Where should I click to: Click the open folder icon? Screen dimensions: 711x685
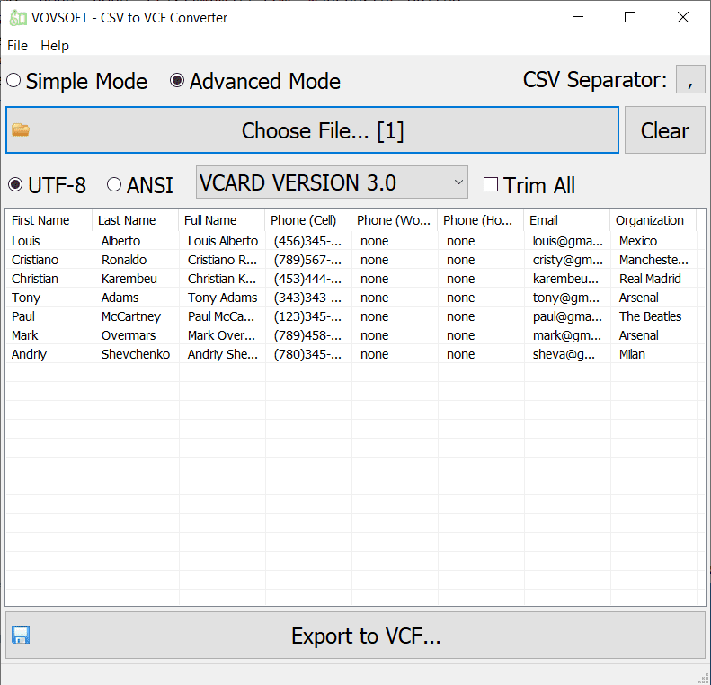[x=21, y=130]
